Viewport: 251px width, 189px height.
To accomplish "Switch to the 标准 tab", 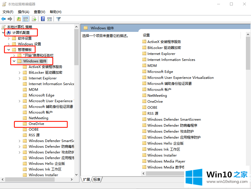I will 97,180.
